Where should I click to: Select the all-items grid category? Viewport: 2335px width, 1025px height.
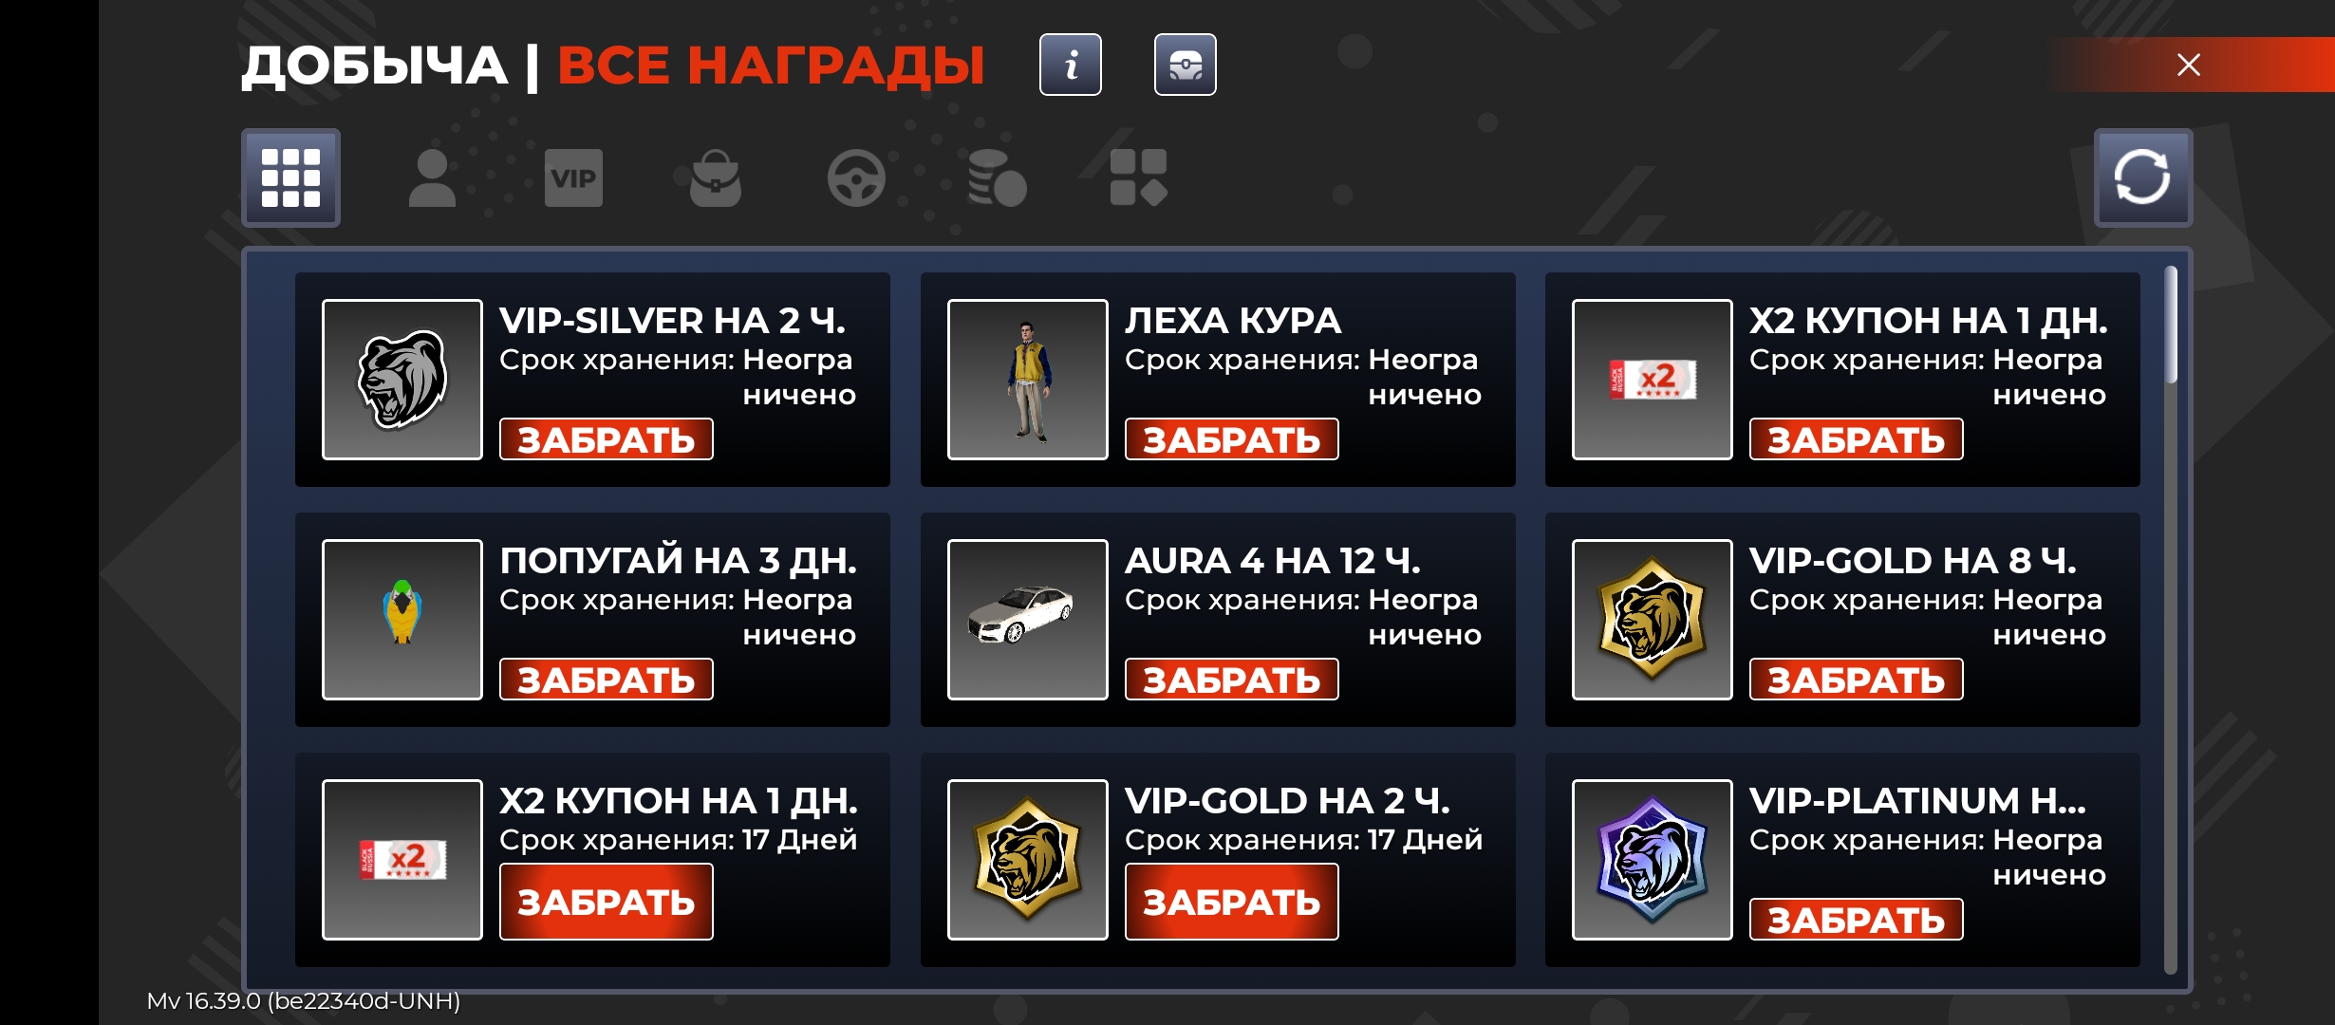pos(290,177)
